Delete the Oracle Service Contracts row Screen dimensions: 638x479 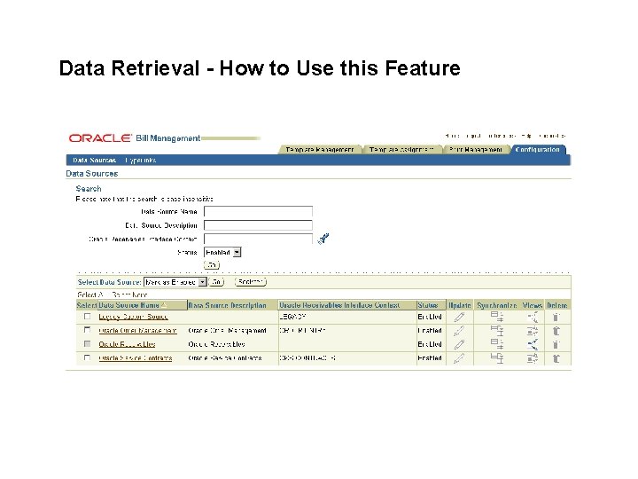point(556,358)
